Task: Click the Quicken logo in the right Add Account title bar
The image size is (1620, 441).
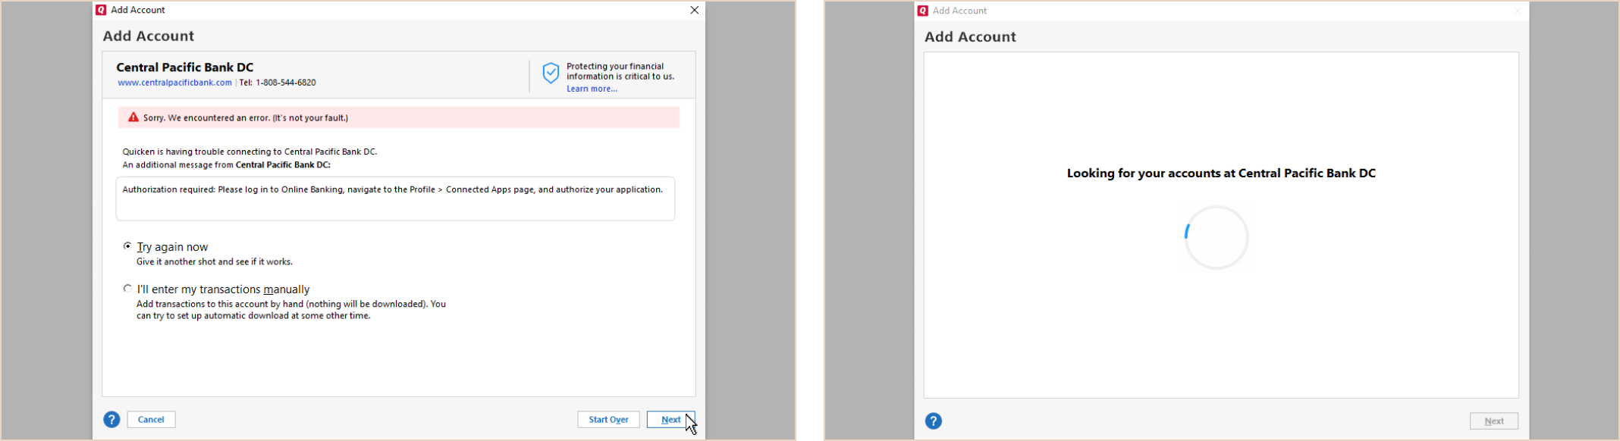Action: point(923,11)
